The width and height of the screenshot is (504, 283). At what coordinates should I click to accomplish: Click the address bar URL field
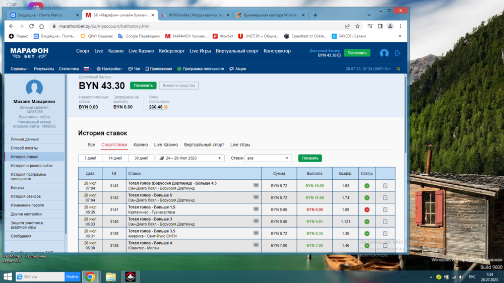coord(196,26)
